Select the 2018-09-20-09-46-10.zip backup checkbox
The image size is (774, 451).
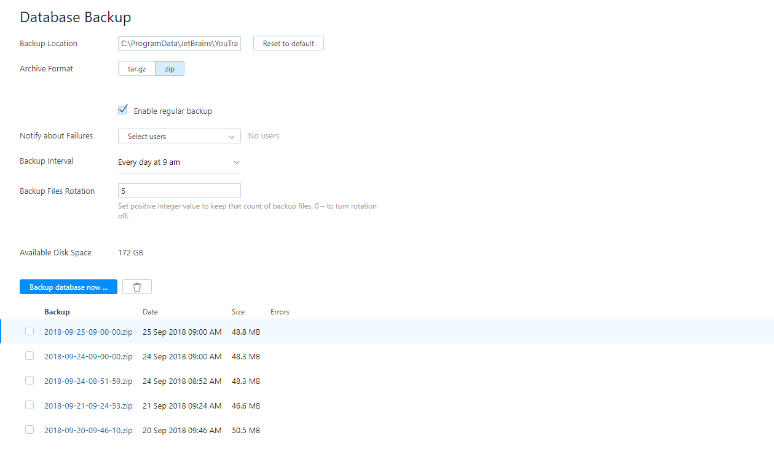29,429
